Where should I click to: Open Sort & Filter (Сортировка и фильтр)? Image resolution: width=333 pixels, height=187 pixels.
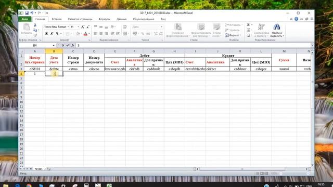[261, 30]
